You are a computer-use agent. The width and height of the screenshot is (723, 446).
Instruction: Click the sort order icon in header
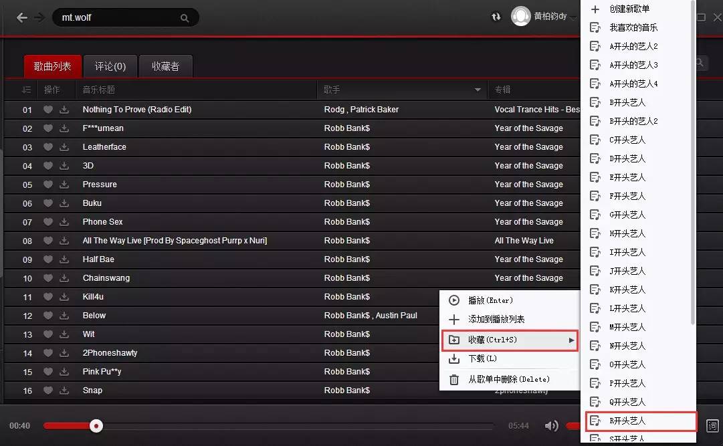pyautogui.click(x=27, y=90)
